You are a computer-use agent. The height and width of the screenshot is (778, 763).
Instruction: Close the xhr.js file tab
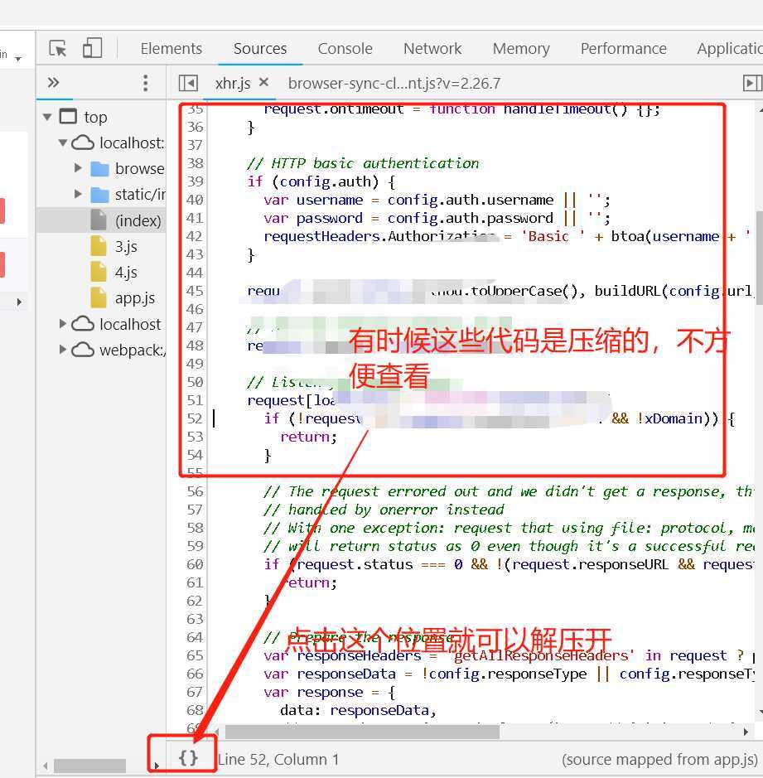point(264,83)
